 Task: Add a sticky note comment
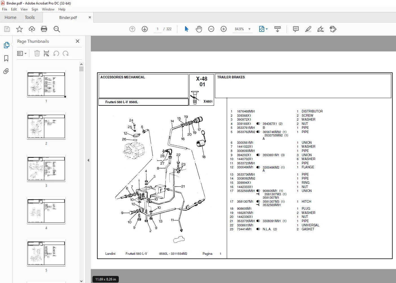(x=296, y=29)
